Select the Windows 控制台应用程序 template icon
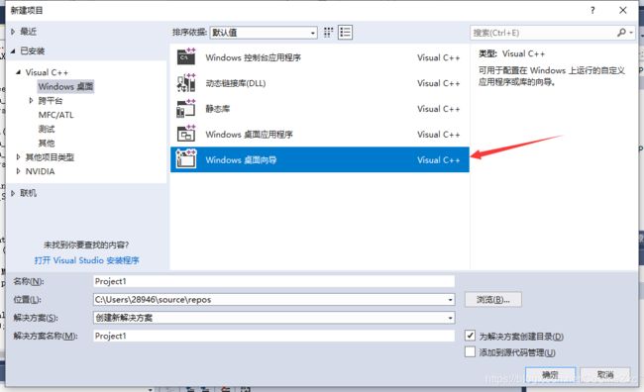This screenshot has width=644, height=392. 186,57
